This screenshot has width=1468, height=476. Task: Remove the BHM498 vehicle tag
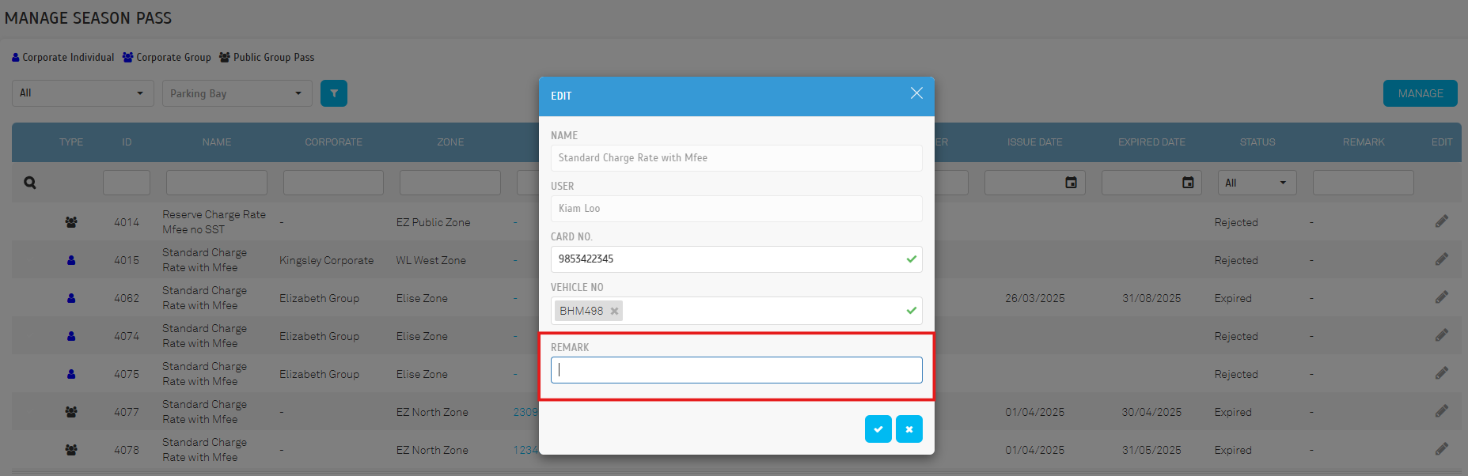[614, 312]
